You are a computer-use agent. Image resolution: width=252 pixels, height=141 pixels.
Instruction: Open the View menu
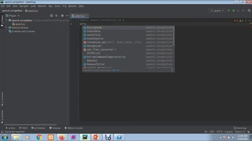pos(15,6)
